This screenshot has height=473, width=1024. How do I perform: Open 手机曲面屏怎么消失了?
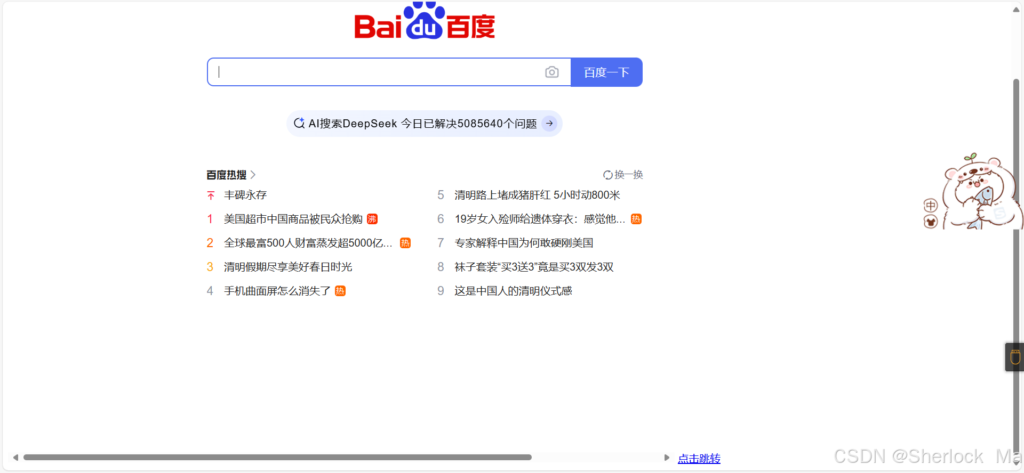(277, 291)
